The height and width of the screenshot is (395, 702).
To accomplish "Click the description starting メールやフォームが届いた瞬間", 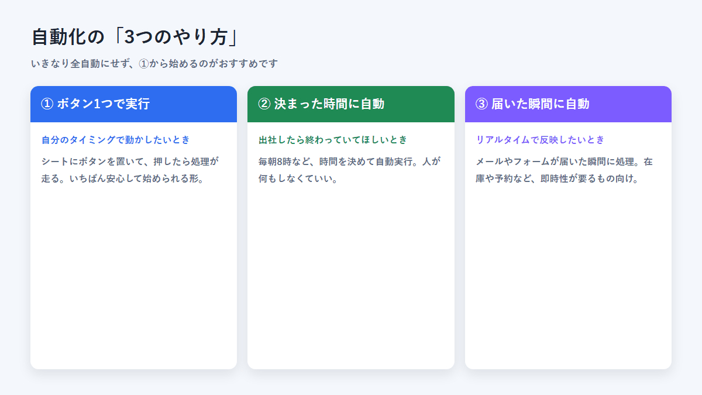I will pyautogui.click(x=565, y=170).
